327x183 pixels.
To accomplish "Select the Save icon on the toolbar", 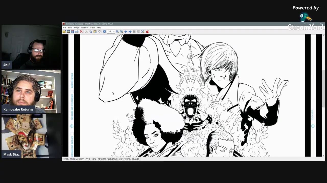I will 73,32.
